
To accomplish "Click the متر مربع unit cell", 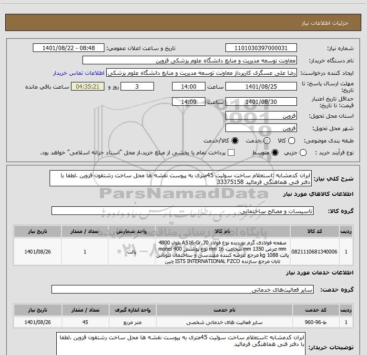I will click(133, 322).
